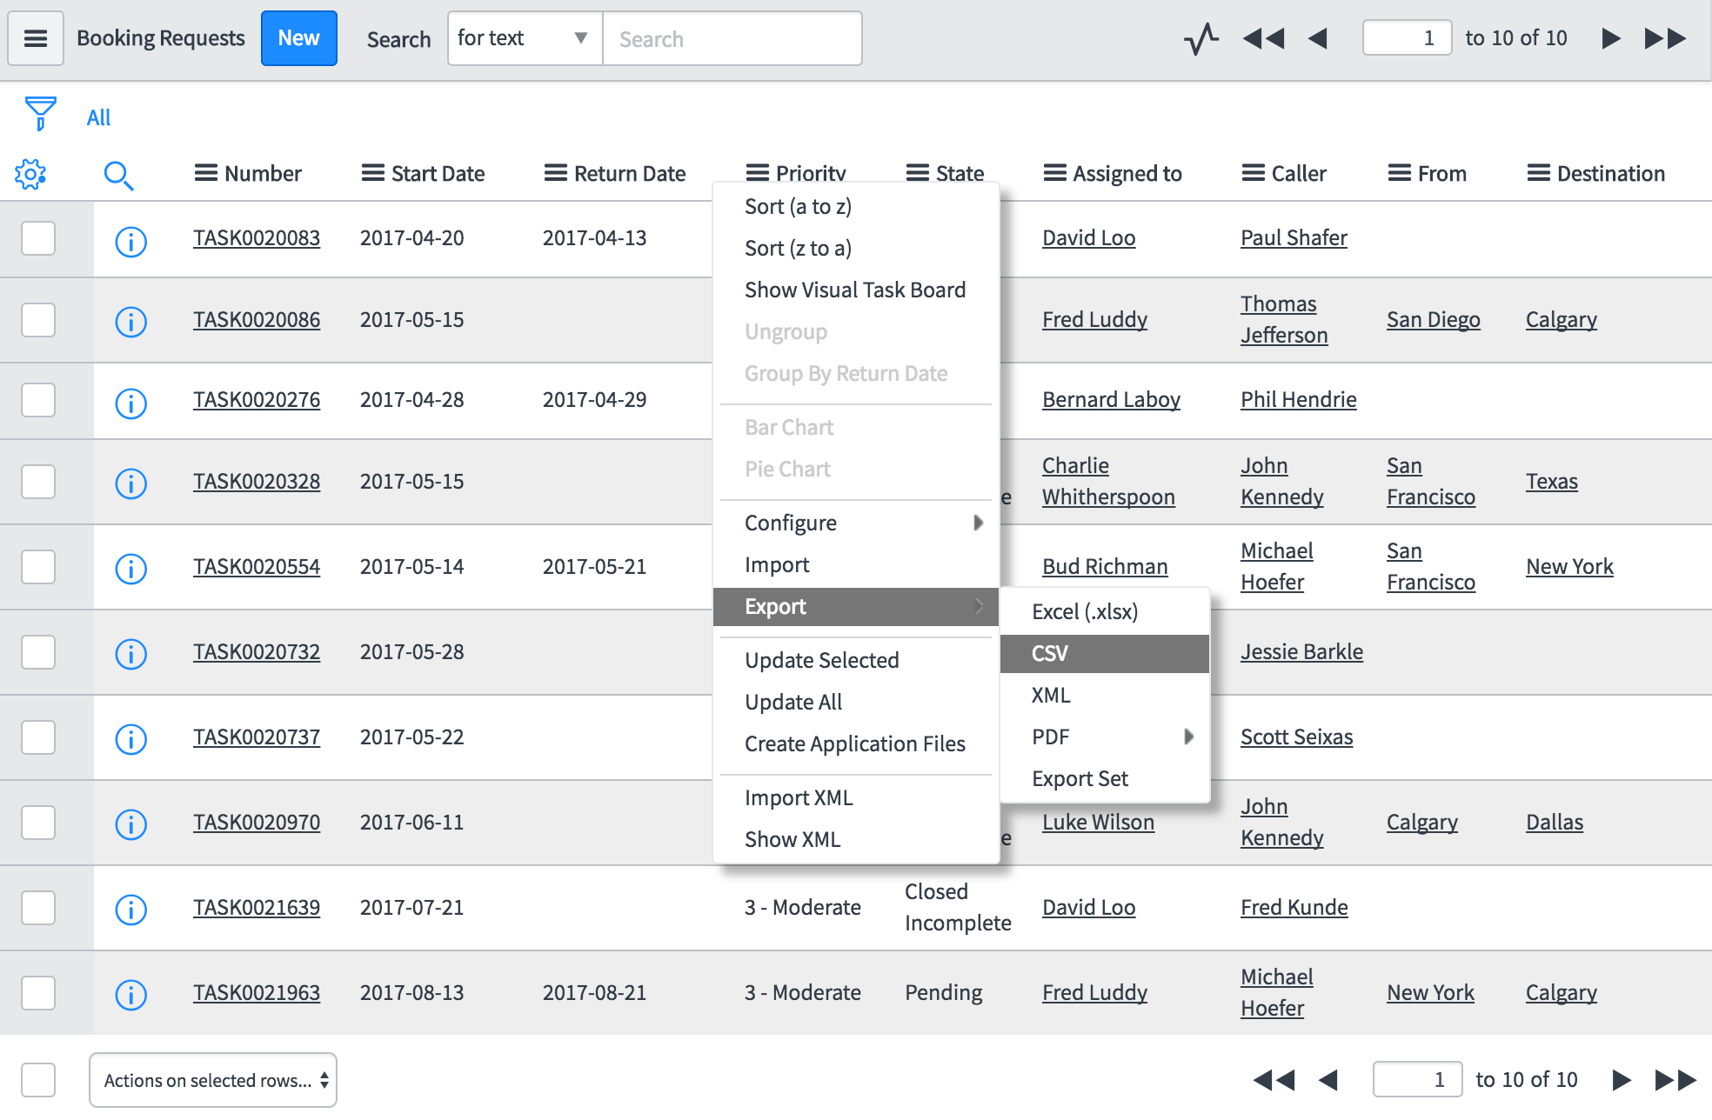
Task: Open Actions on selected rows dropdown
Action: click(213, 1080)
